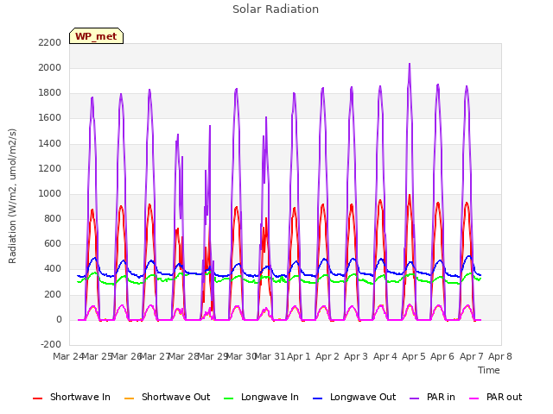Click the 1600 y-axis tick label
The image size is (553, 414).
pyautogui.click(x=50, y=118)
